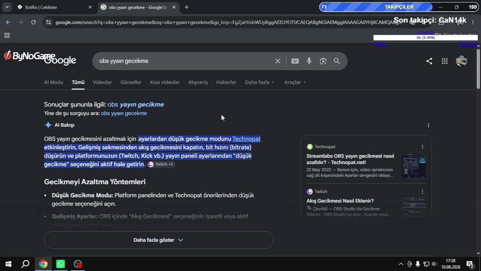Viewport: 481px width, 271px height.
Task: Open Chrome from the taskbar
Action: pyautogui.click(x=43, y=264)
